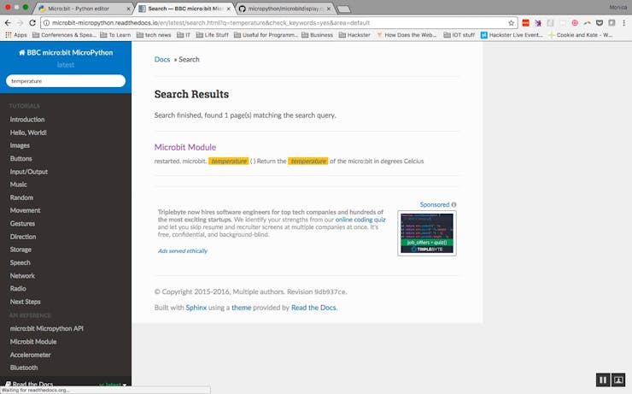This screenshot has width=632, height=394.
Task: Open Useful for Programm... bookmarks folder
Action: (x=266, y=35)
